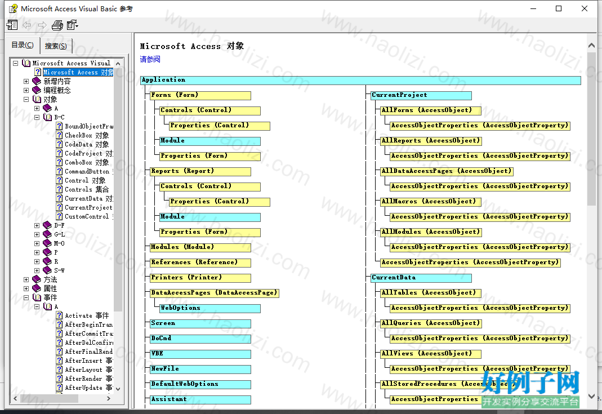Click the window title bar help icon
The width and height of the screenshot is (602, 414).
tap(13, 8)
